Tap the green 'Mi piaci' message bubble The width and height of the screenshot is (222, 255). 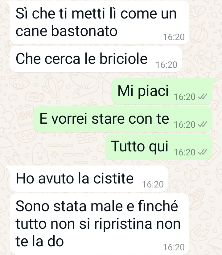click(162, 91)
